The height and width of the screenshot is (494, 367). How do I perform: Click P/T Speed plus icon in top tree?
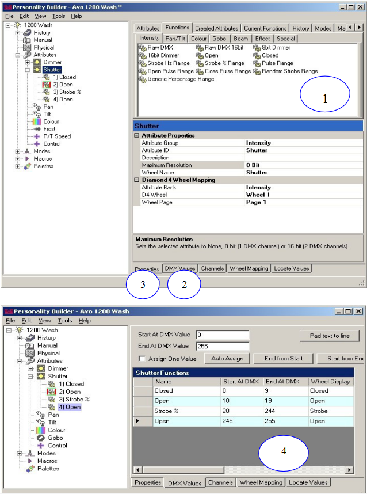(x=37, y=136)
